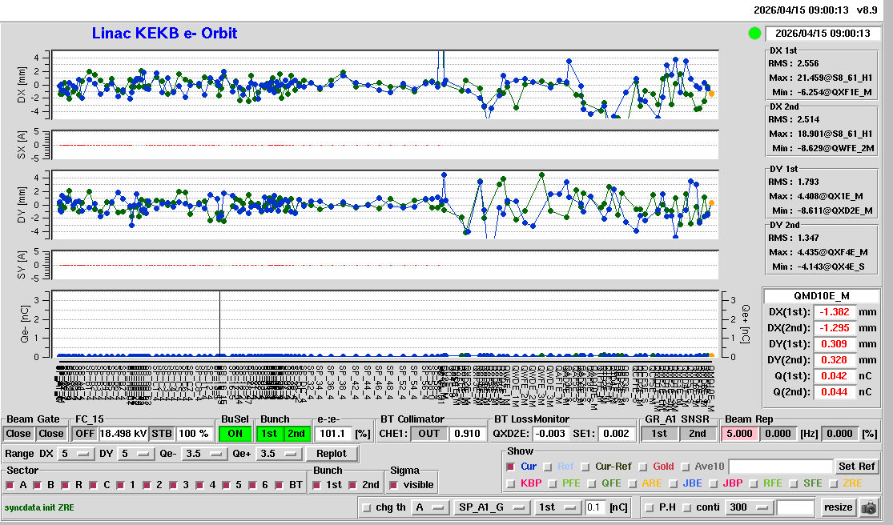
Task: Toggle Sigma visible checkbox
Action: point(393,485)
